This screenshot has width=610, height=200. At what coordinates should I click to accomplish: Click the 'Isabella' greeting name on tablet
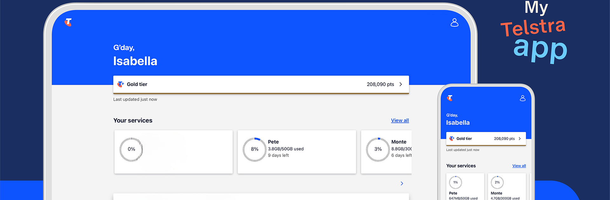[x=135, y=61]
